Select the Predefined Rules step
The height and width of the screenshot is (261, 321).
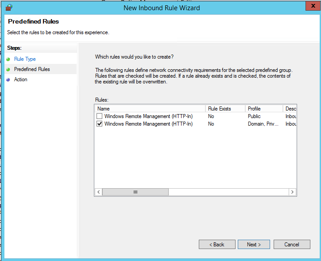(x=32, y=69)
